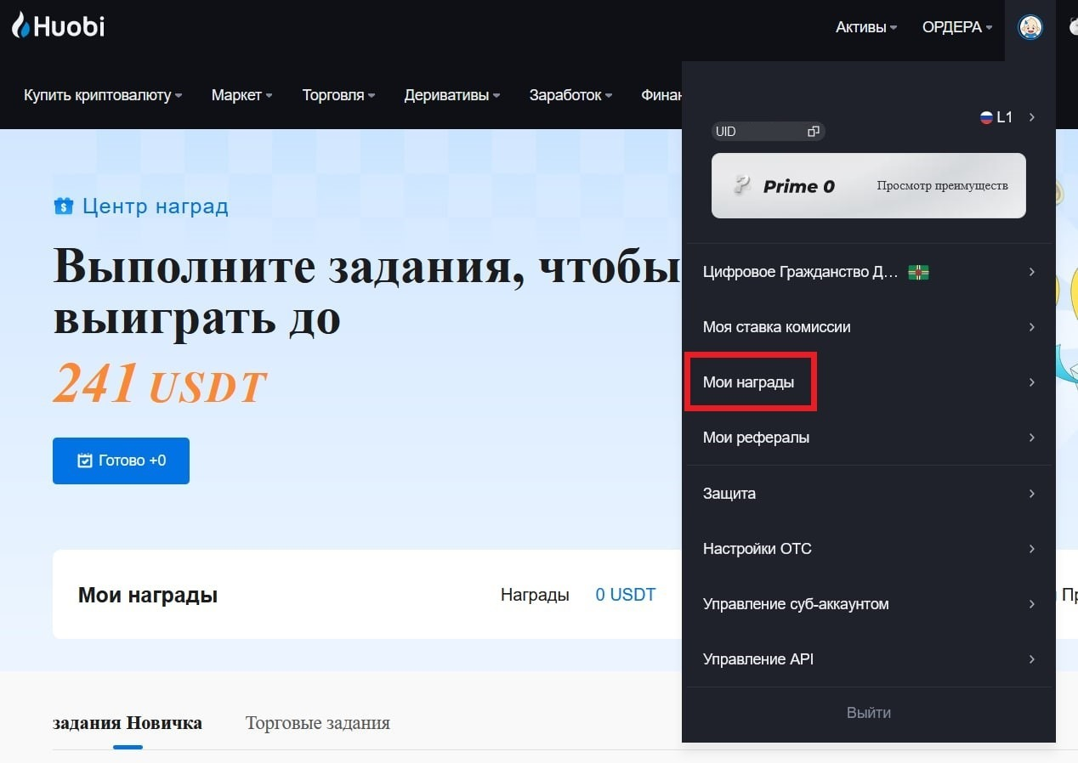This screenshot has width=1078, height=763.
Task: Expand the Торговля menu
Action: click(x=339, y=95)
